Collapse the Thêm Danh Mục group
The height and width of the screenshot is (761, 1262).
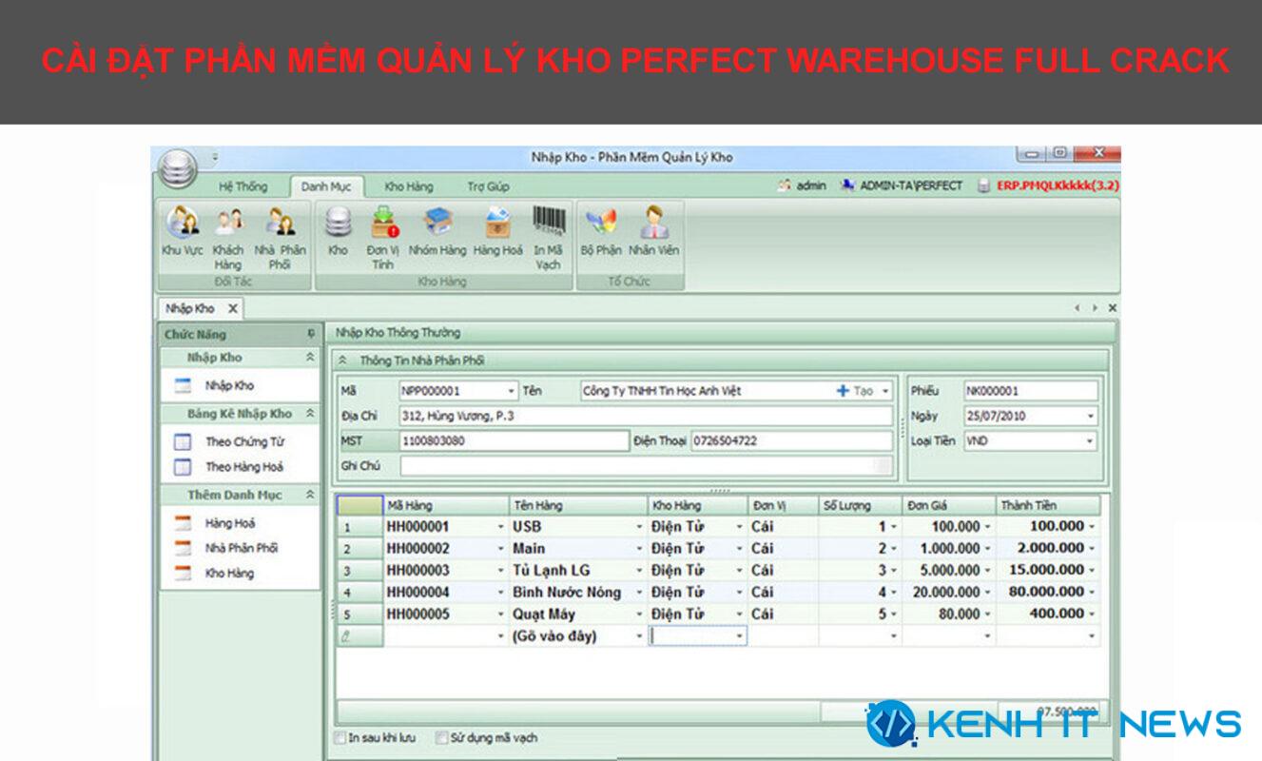pyautogui.click(x=309, y=496)
